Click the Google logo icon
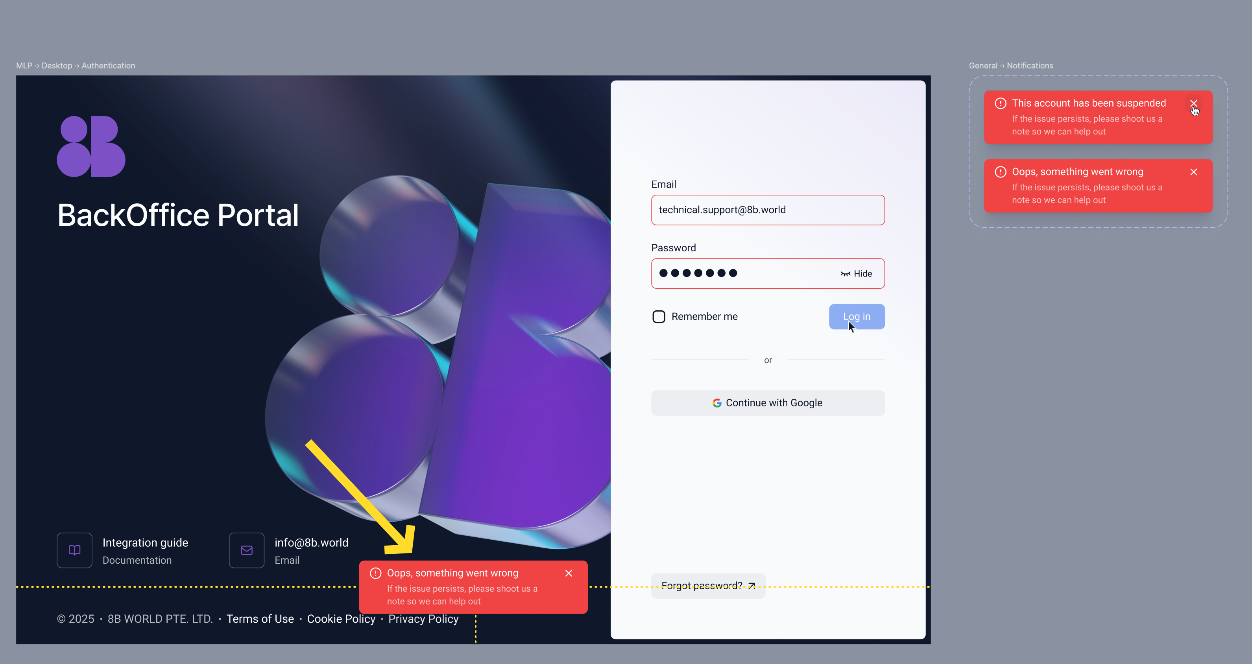 click(x=716, y=403)
